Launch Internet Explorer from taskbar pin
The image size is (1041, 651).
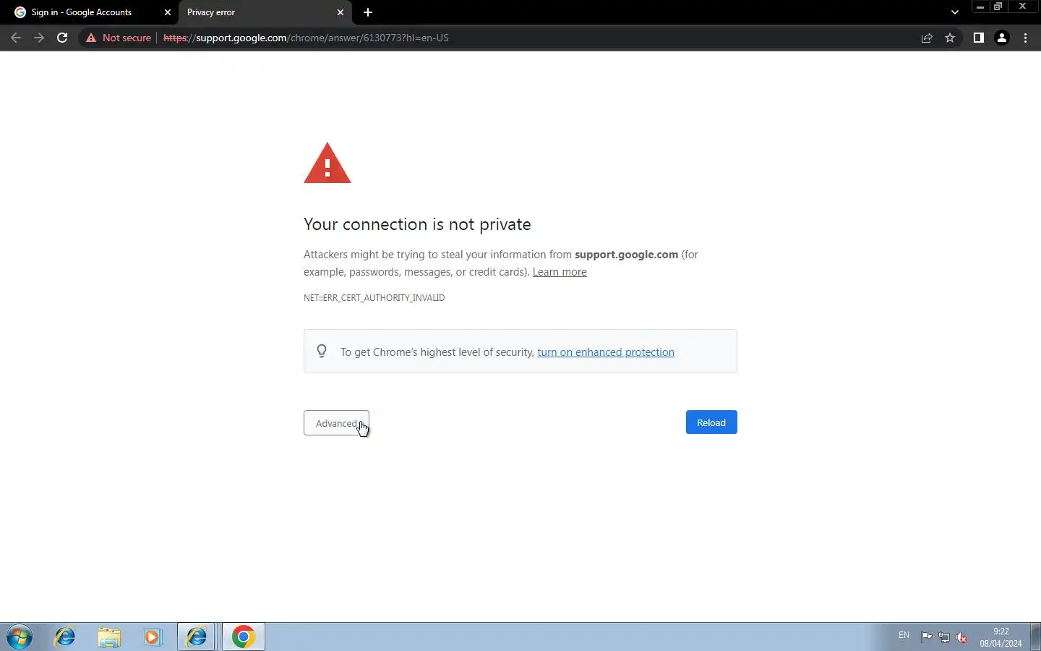pyautogui.click(x=65, y=637)
